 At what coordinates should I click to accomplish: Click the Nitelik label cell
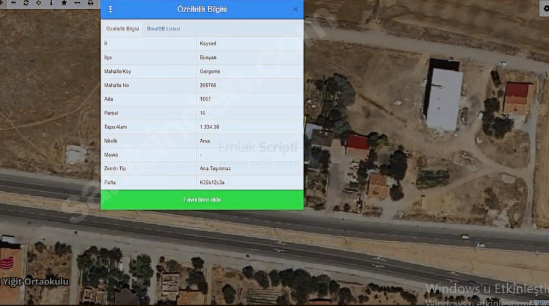149,141
